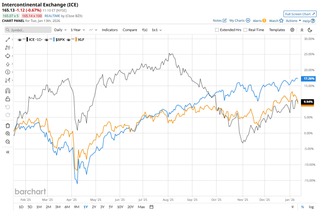Viewport: 319px width, 213px height.
Task: Enable the Extended Hrs checkbox
Action: [217, 30]
